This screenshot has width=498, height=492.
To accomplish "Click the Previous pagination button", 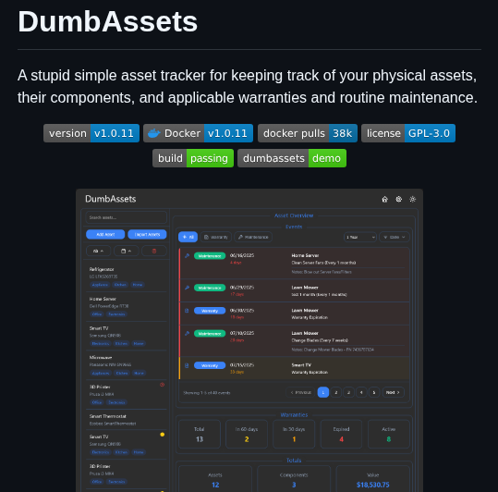I will coord(300,392).
